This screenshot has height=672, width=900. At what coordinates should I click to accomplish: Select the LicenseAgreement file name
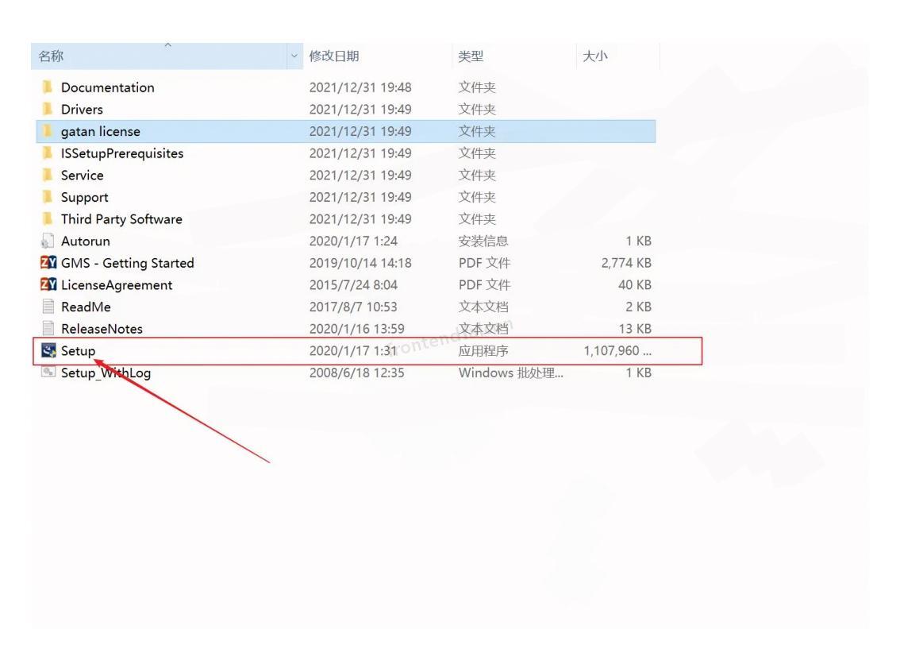click(x=117, y=285)
